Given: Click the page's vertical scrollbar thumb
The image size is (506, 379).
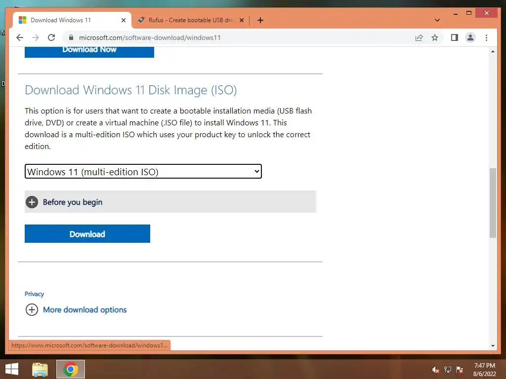Looking at the screenshot, I should coord(493,203).
